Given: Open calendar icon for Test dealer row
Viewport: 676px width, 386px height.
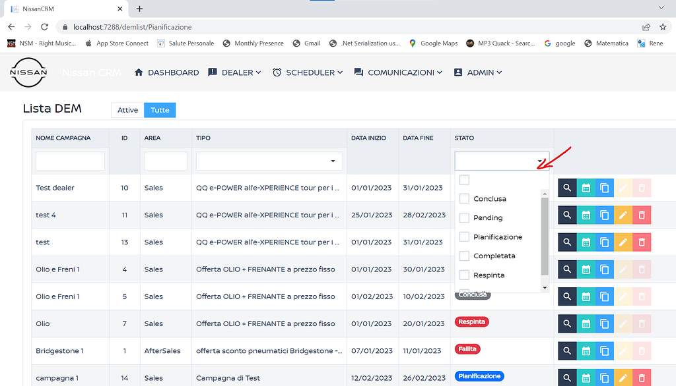Looking at the screenshot, I should point(586,188).
